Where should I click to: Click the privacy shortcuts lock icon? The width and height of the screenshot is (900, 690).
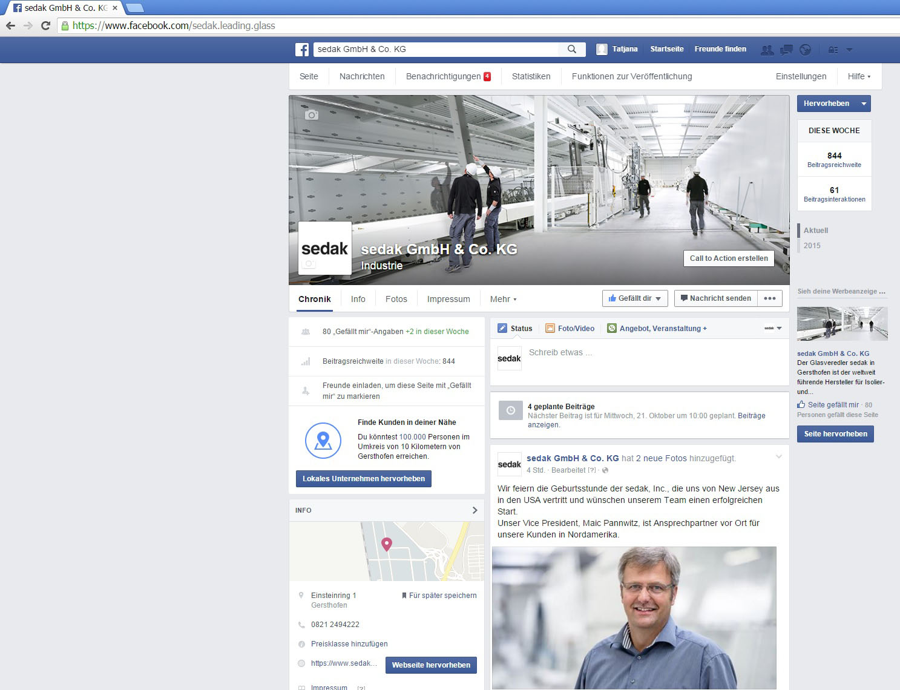tap(833, 50)
